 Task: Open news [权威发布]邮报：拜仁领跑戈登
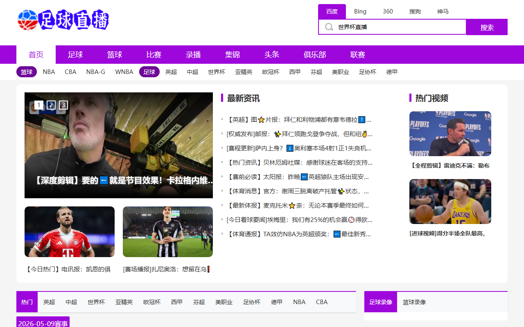[x=299, y=134]
